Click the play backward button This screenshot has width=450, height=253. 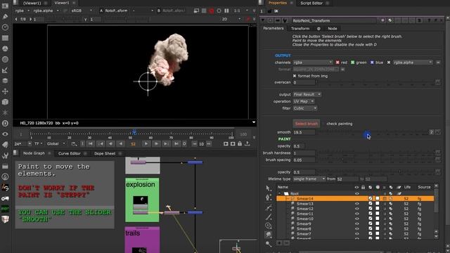tap(121, 143)
